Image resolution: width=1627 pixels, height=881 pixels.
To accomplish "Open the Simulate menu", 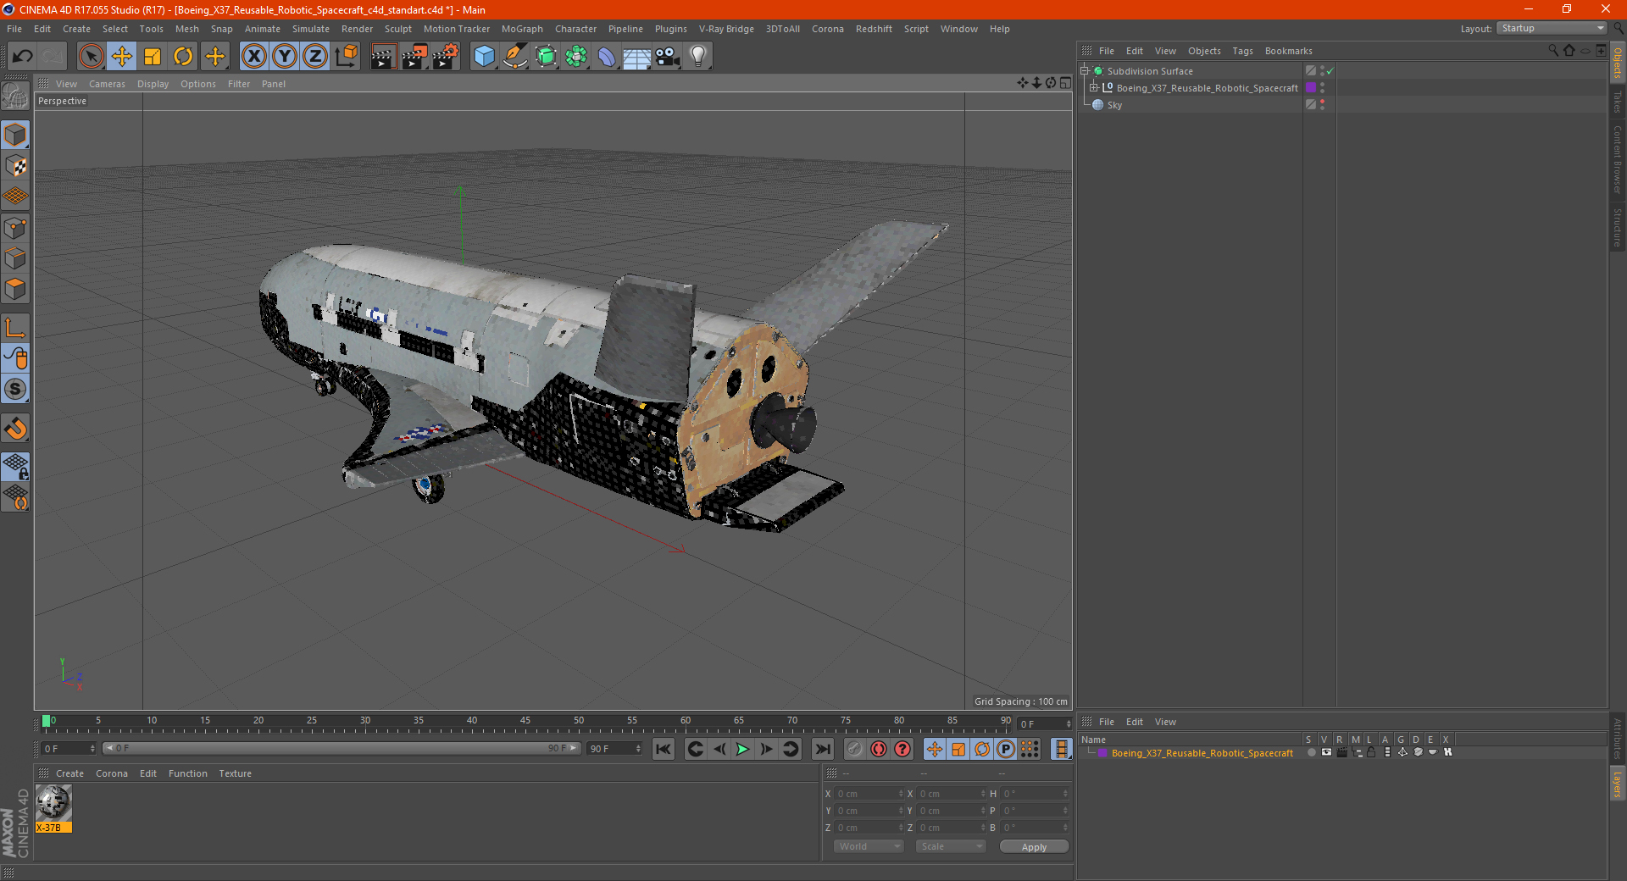I will point(311,29).
